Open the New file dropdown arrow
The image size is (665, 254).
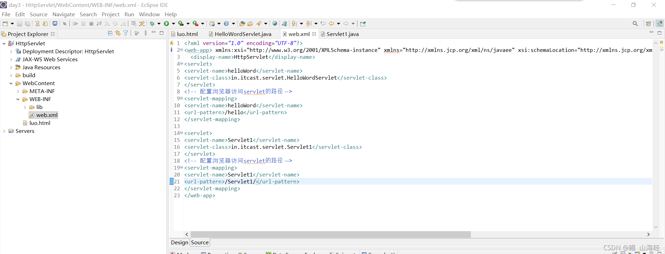12,24
